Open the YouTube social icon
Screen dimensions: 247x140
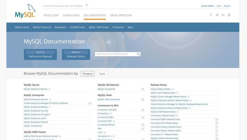pos(229,15)
